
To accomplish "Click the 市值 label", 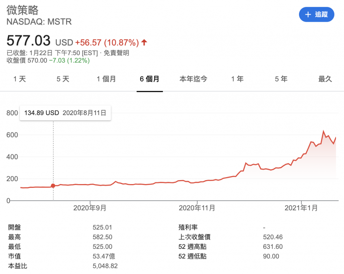I will (x=14, y=256).
